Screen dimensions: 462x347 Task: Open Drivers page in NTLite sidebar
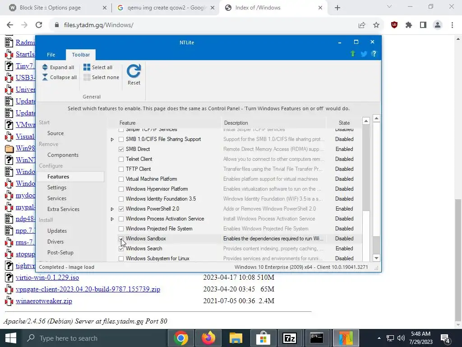point(55,242)
